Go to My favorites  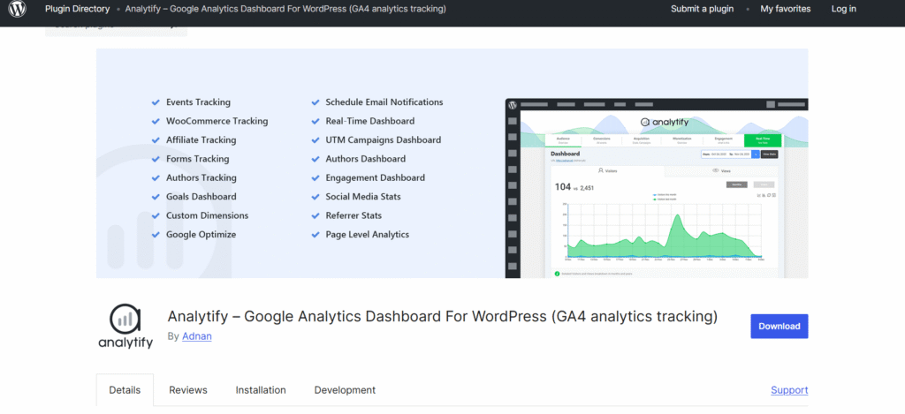click(785, 9)
